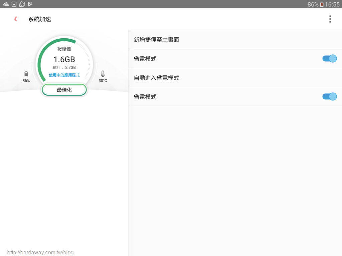Tap the image notification icon in status bar

coord(14,4)
